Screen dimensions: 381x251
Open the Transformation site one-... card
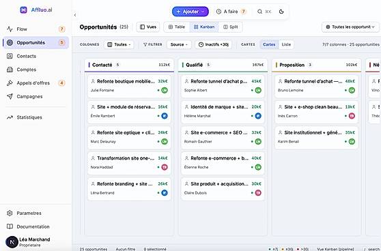point(129,163)
